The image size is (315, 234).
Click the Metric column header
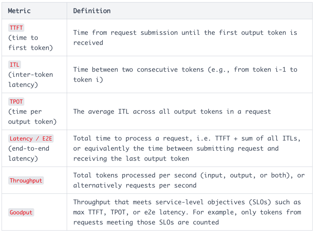tap(19, 11)
